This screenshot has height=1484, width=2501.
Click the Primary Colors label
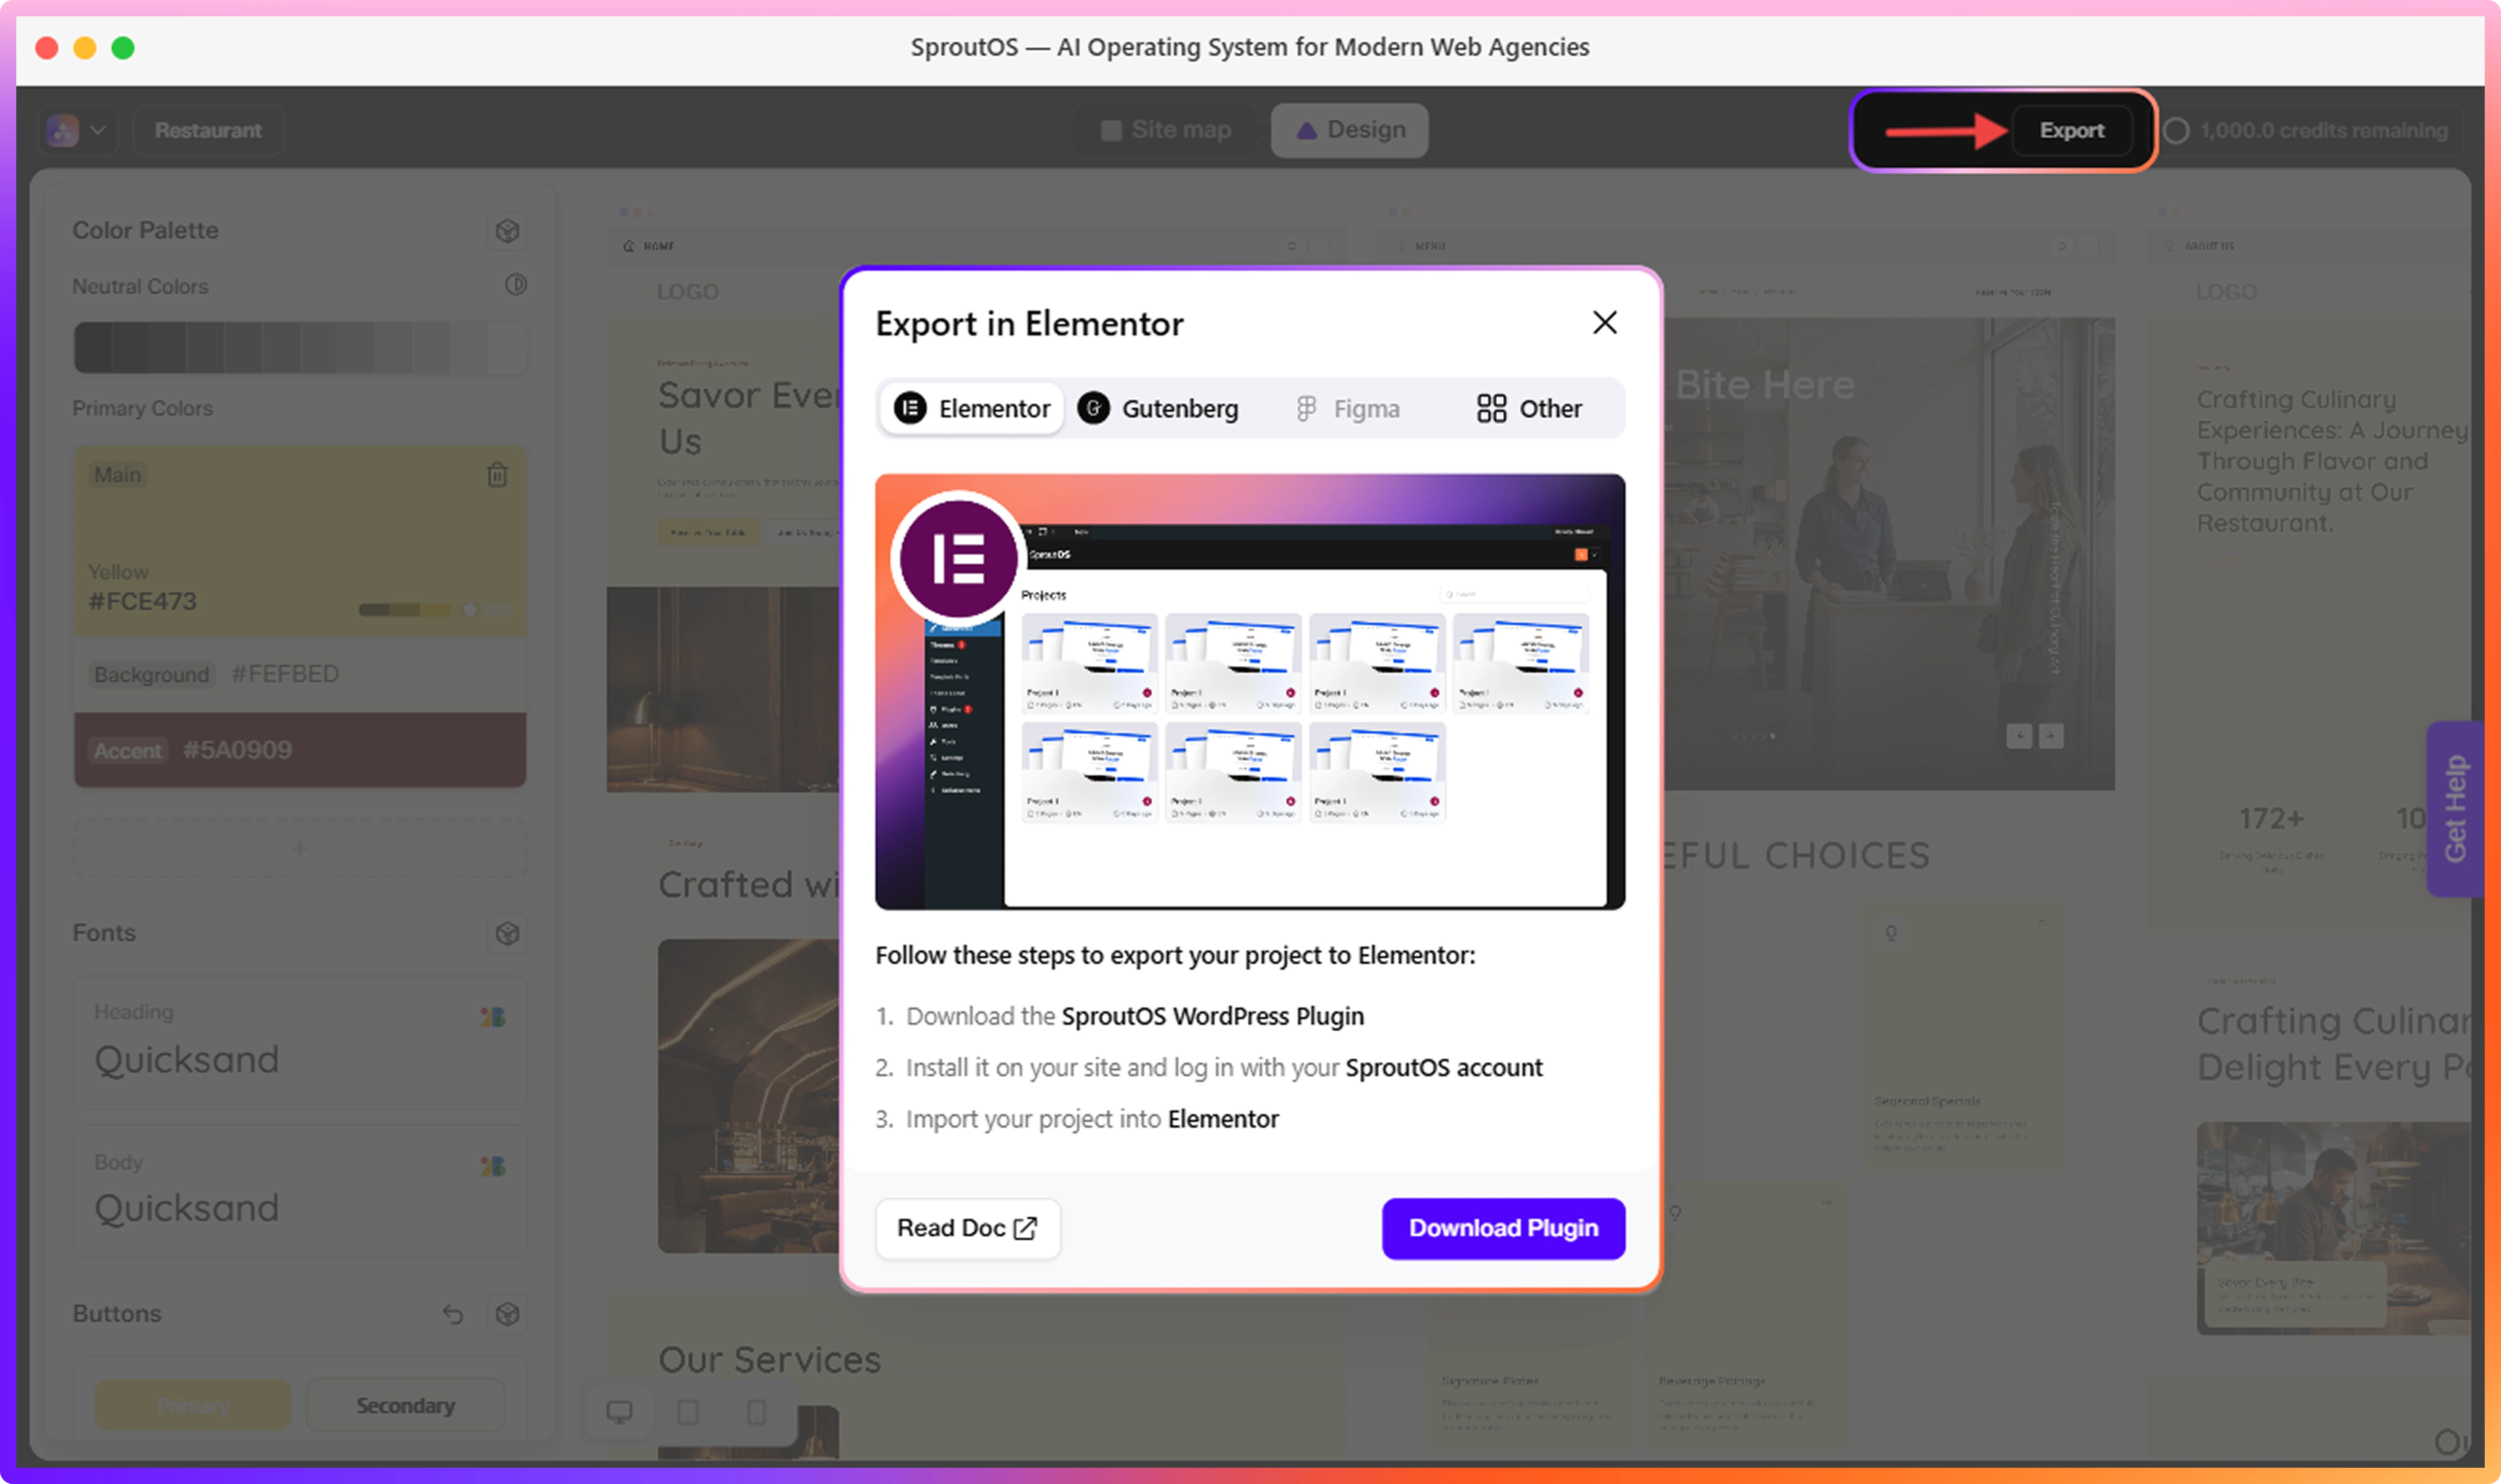142,408
